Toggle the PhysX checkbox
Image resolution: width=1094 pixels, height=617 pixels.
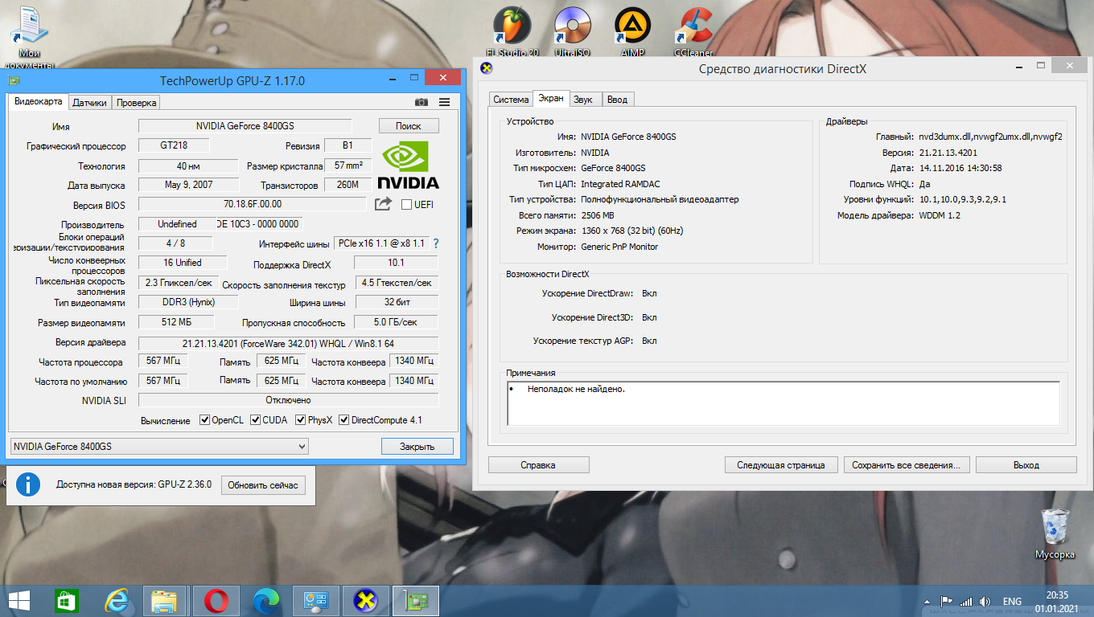pos(301,420)
